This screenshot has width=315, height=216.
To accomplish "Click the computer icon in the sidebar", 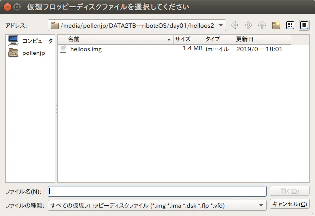I will (13, 41).
